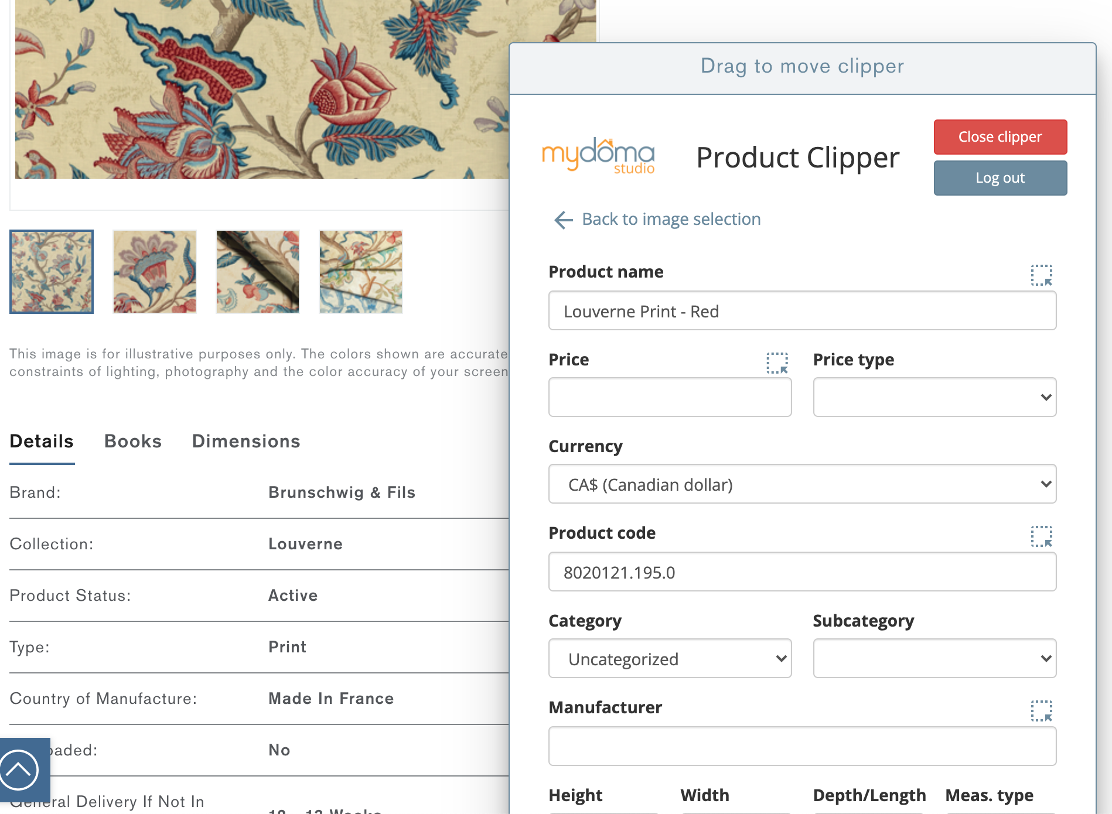
Task: Switch to the Books tab
Action: (x=132, y=441)
